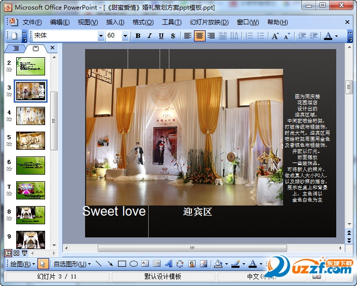Go to next slide double-arrow button
Image resolution: width=357 pixels, height=286 pixels.
coord(349,240)
